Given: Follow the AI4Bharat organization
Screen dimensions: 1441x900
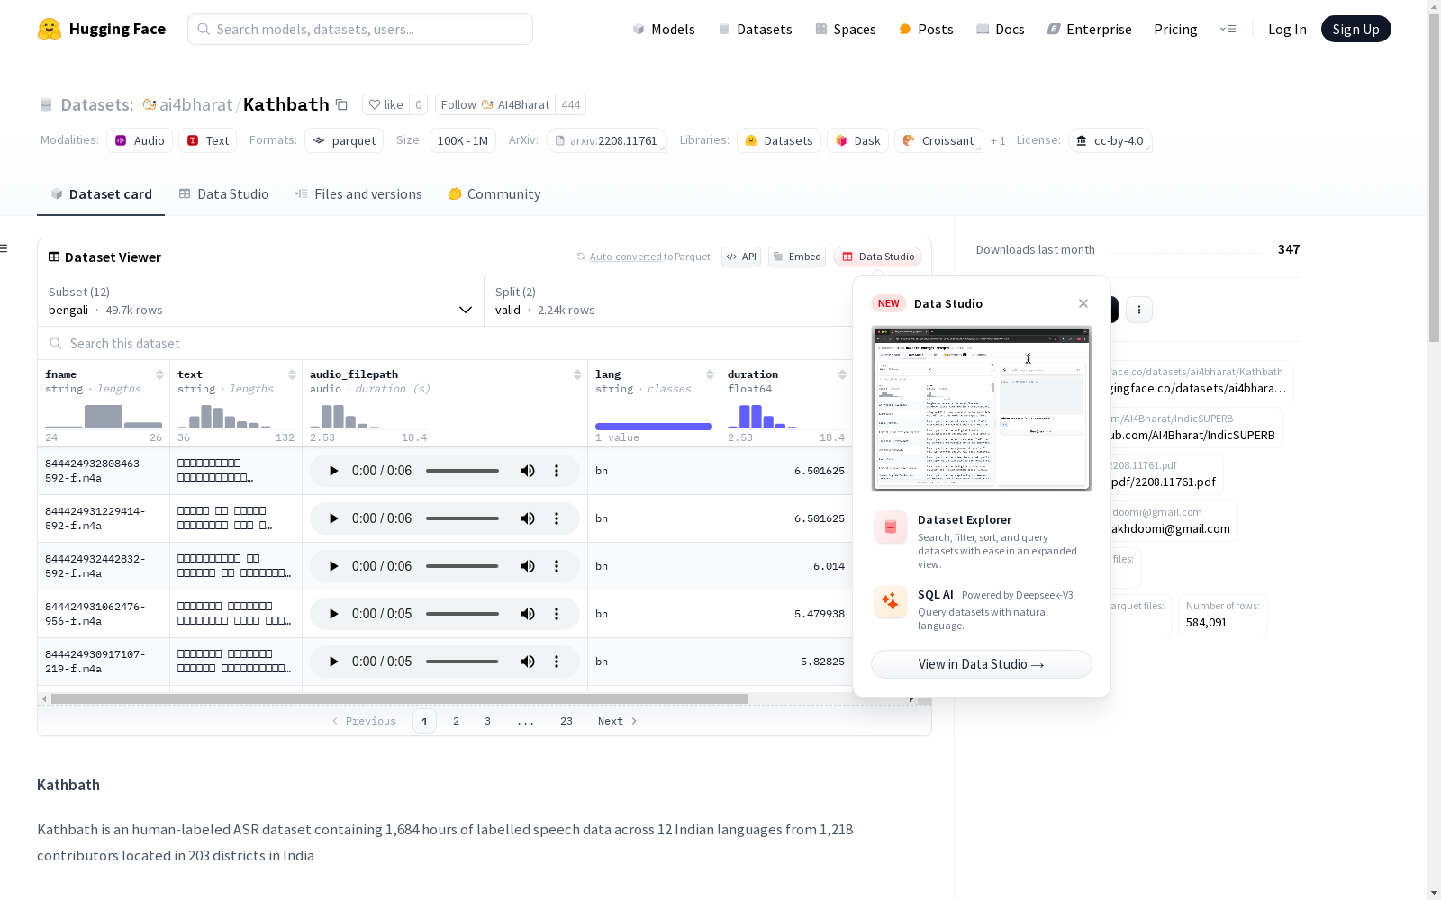Looking at the screenshot, I should [x=495, y=104].
